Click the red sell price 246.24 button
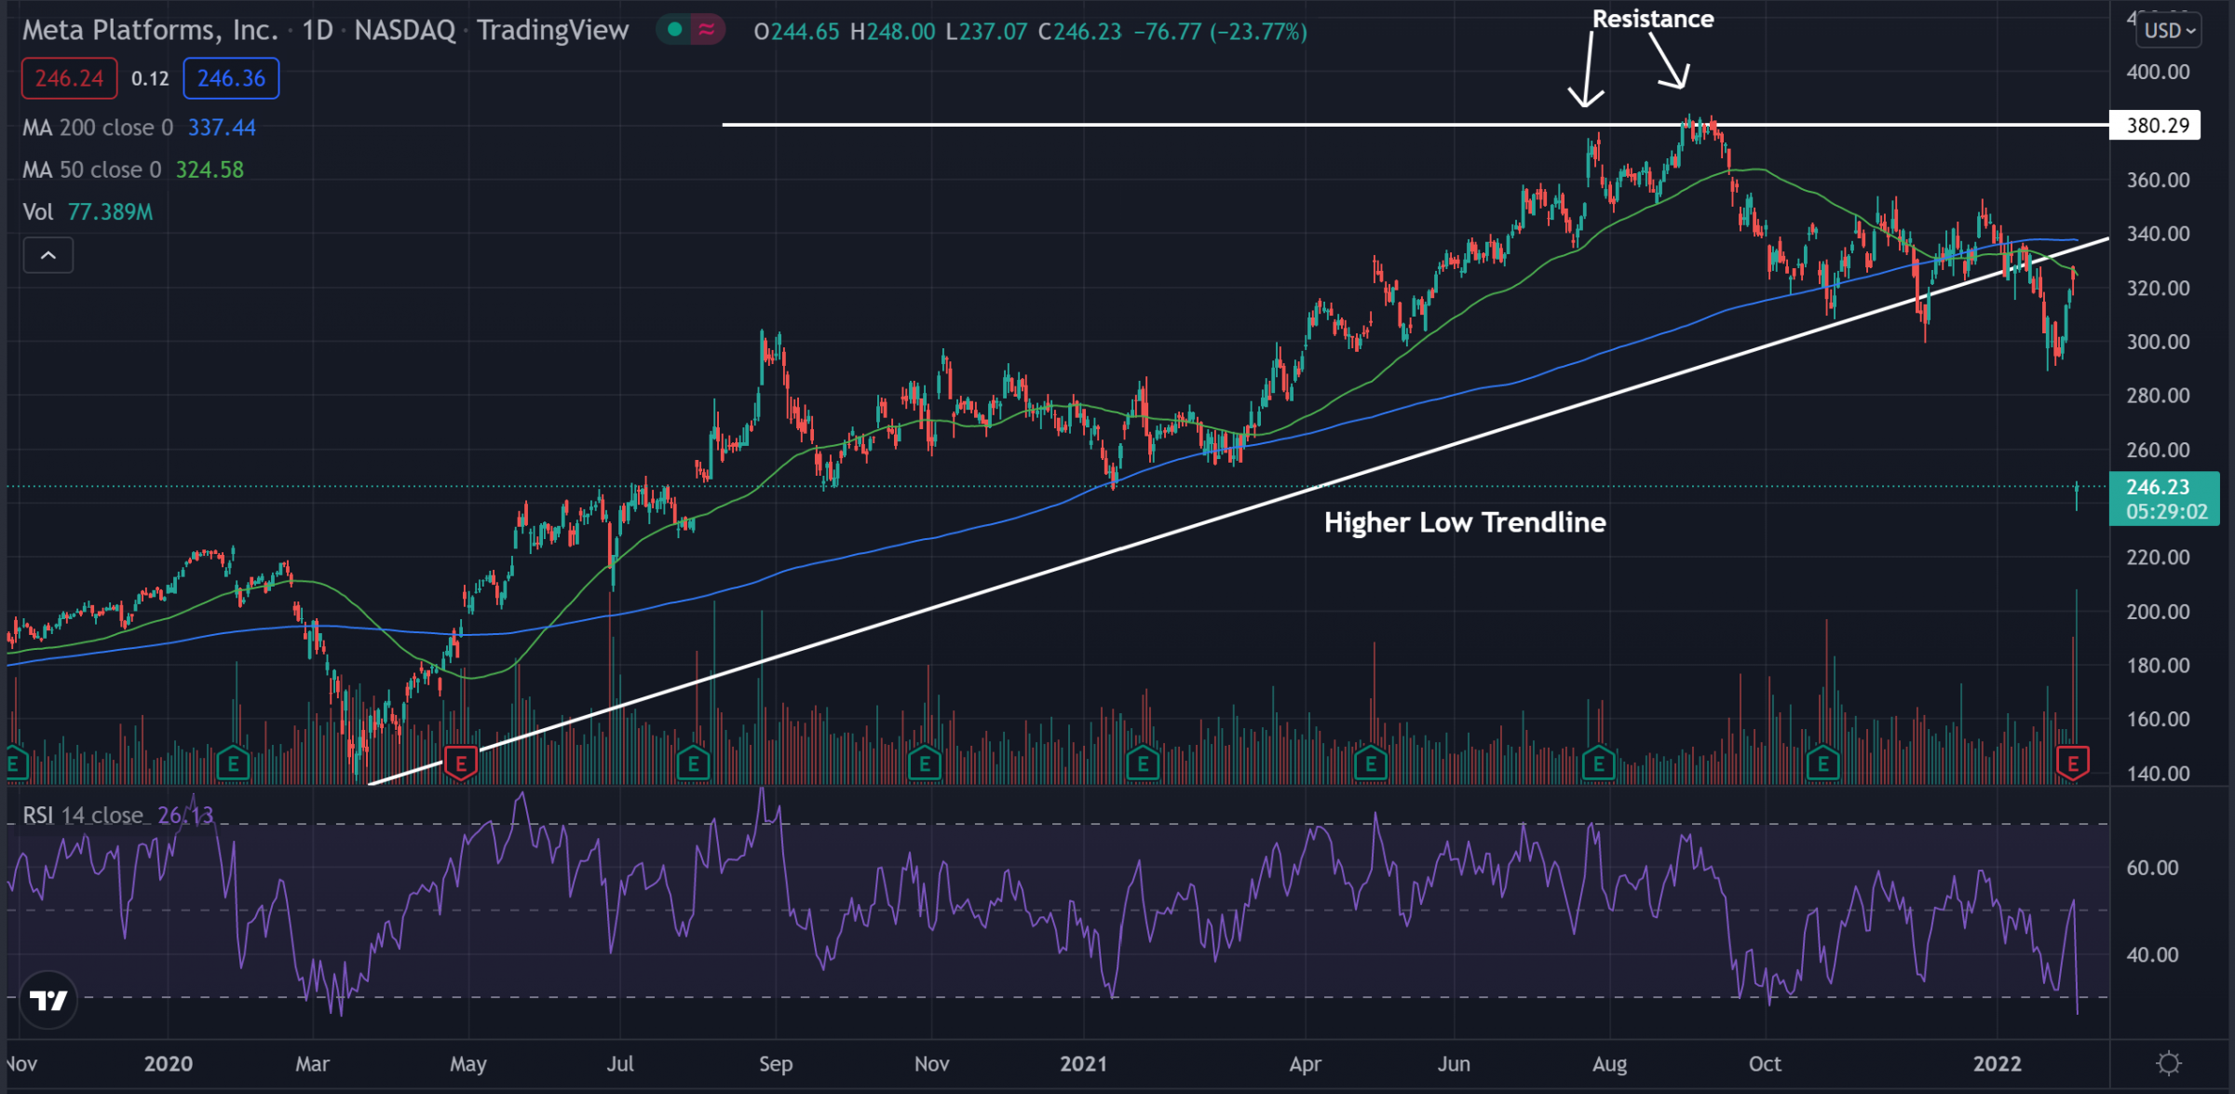Image resolution: width=2235 pixels, height=1094 pixels. coord(70,78)
